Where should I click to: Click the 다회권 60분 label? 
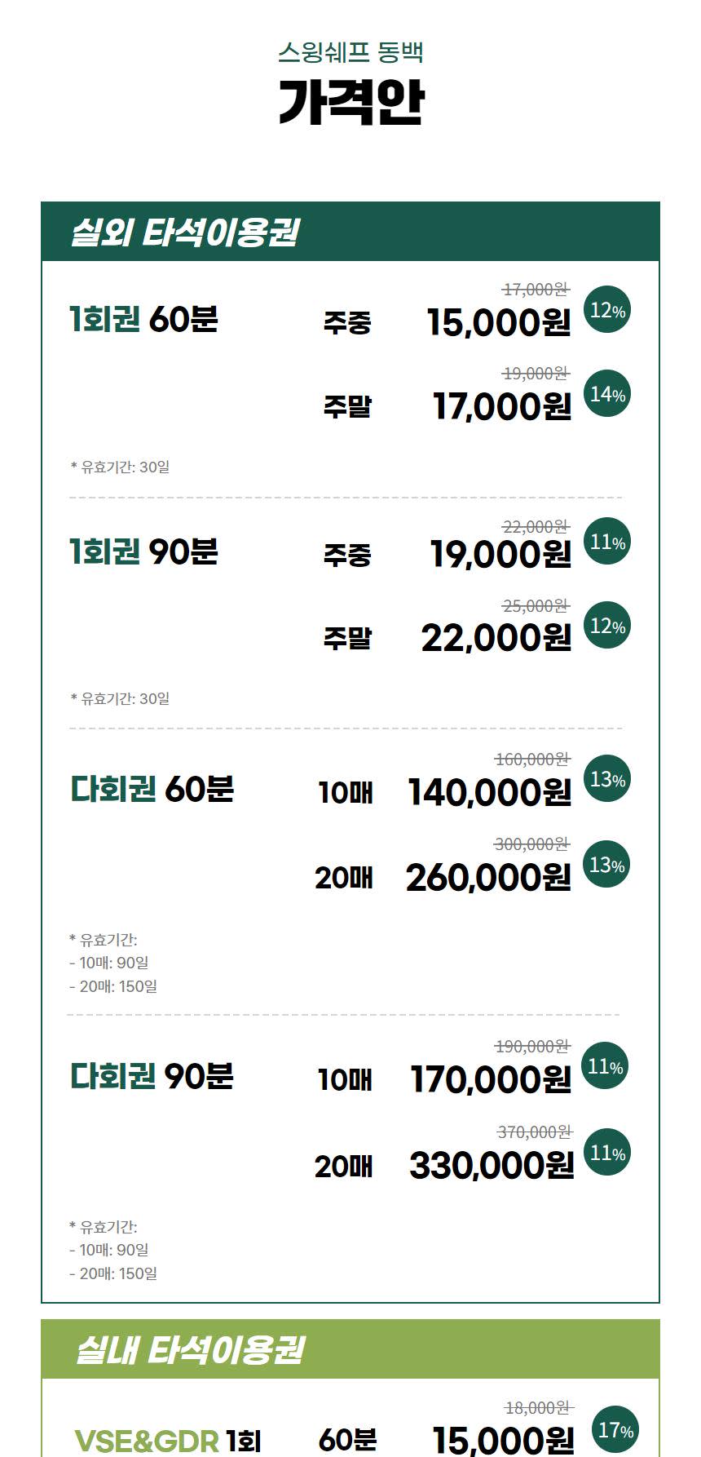point(152,789)
